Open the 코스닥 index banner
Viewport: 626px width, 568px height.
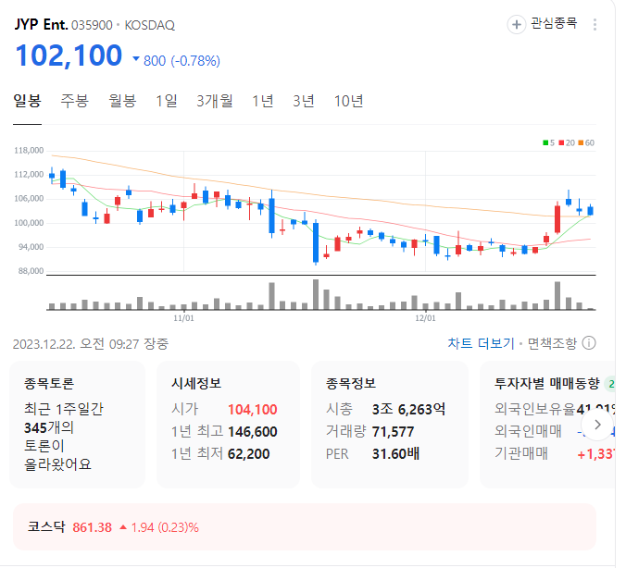point(305,527)
